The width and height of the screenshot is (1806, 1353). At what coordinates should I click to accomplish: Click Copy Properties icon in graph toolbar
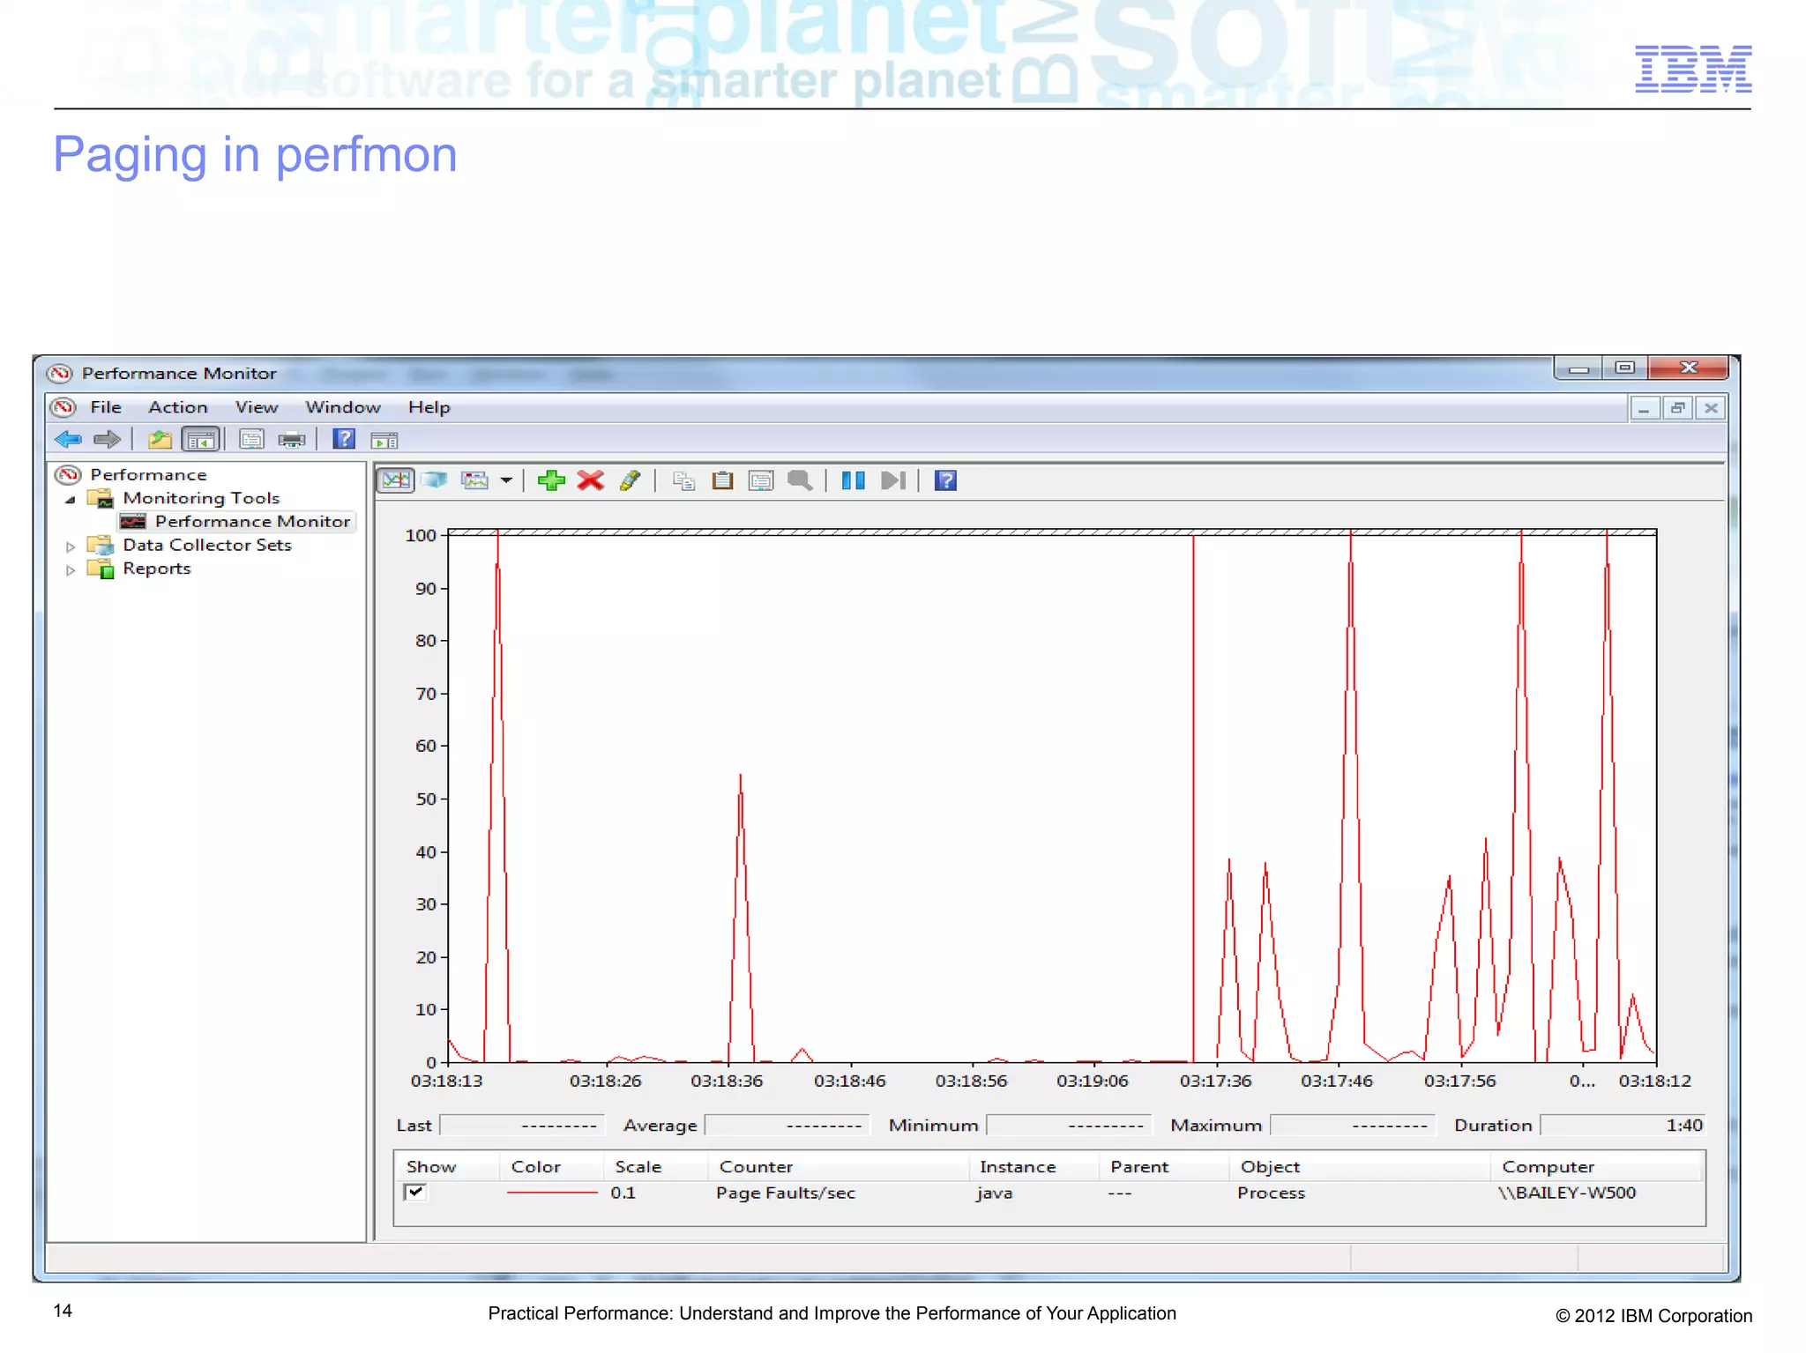pyautogui.click(x=683, y=480)
